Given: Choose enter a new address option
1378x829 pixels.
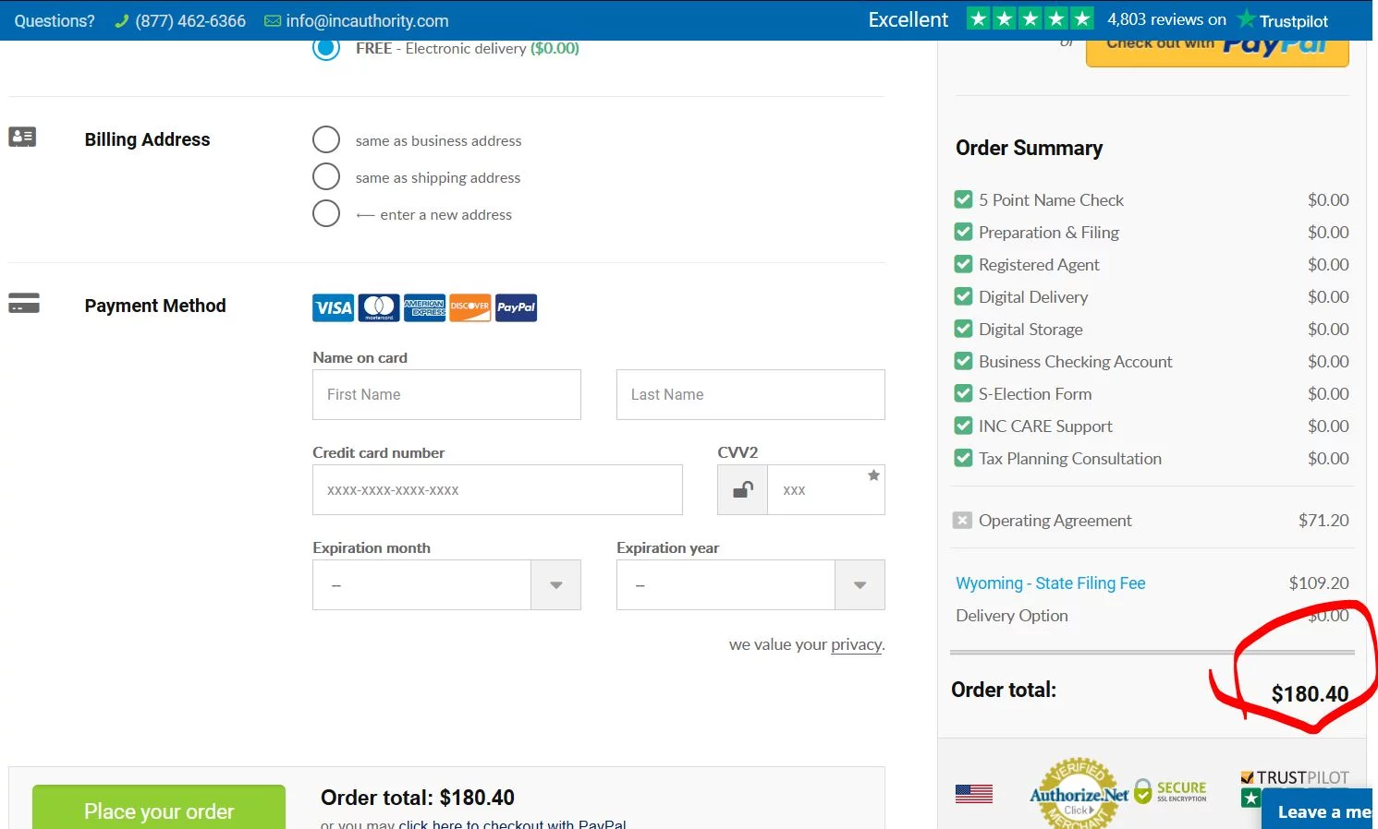Looking at the screenshot, I should tap(326, 213).
